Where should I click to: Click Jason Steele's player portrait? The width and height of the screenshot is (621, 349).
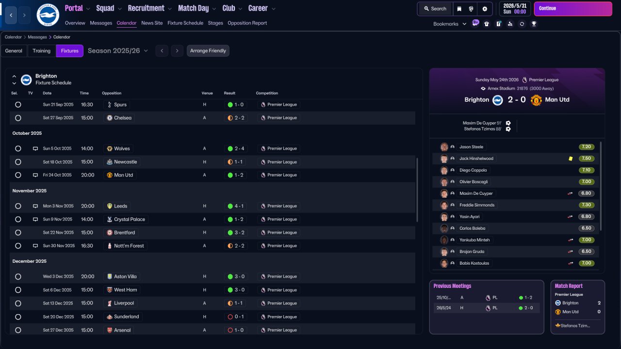[444, 147]
